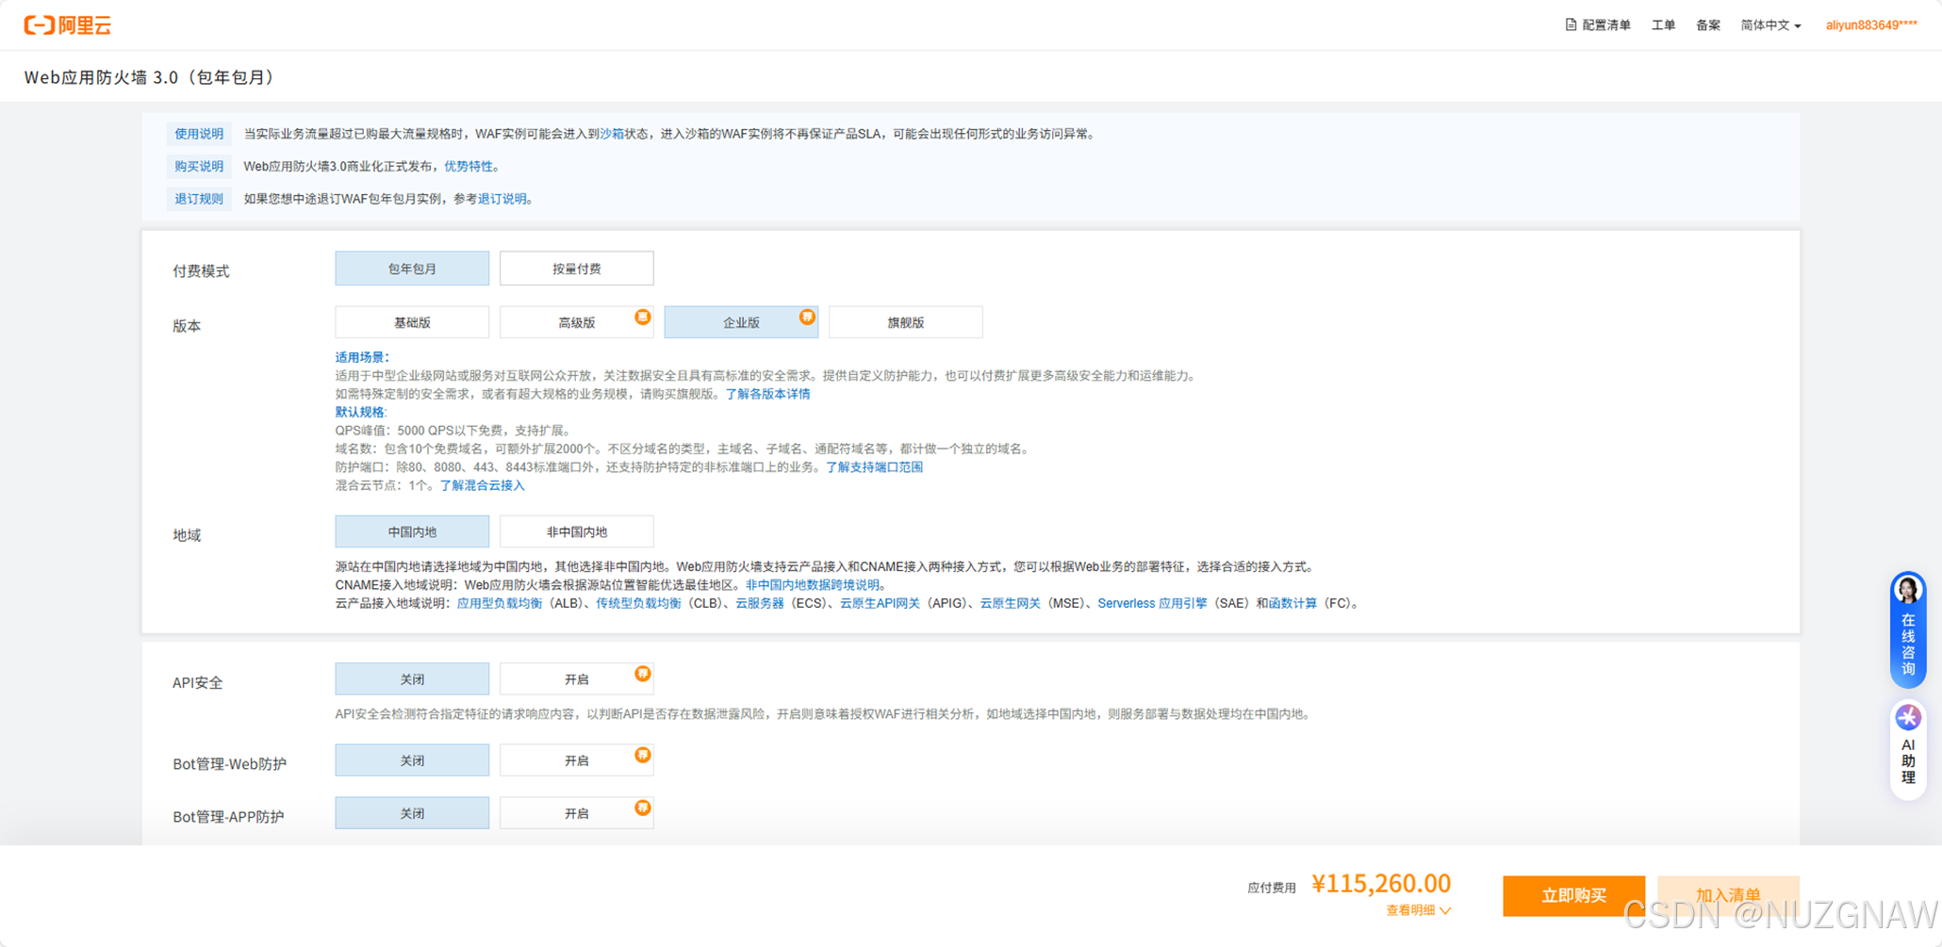Open 备案 in top navigation
This screenshot has width=1942, height=947.
coord(1708,25)
